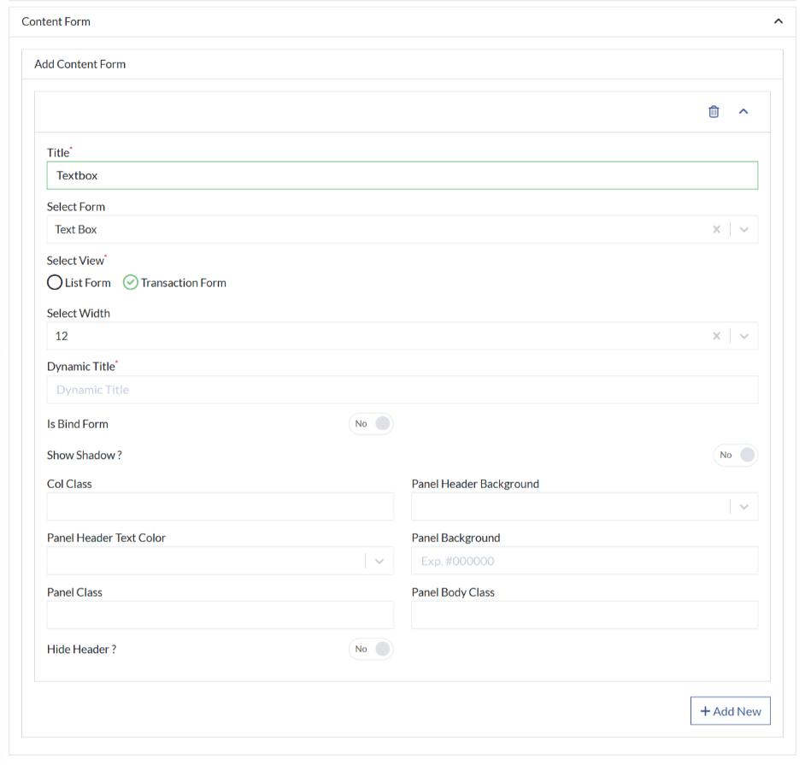Collapse the Content Form section

click(779, 21)
